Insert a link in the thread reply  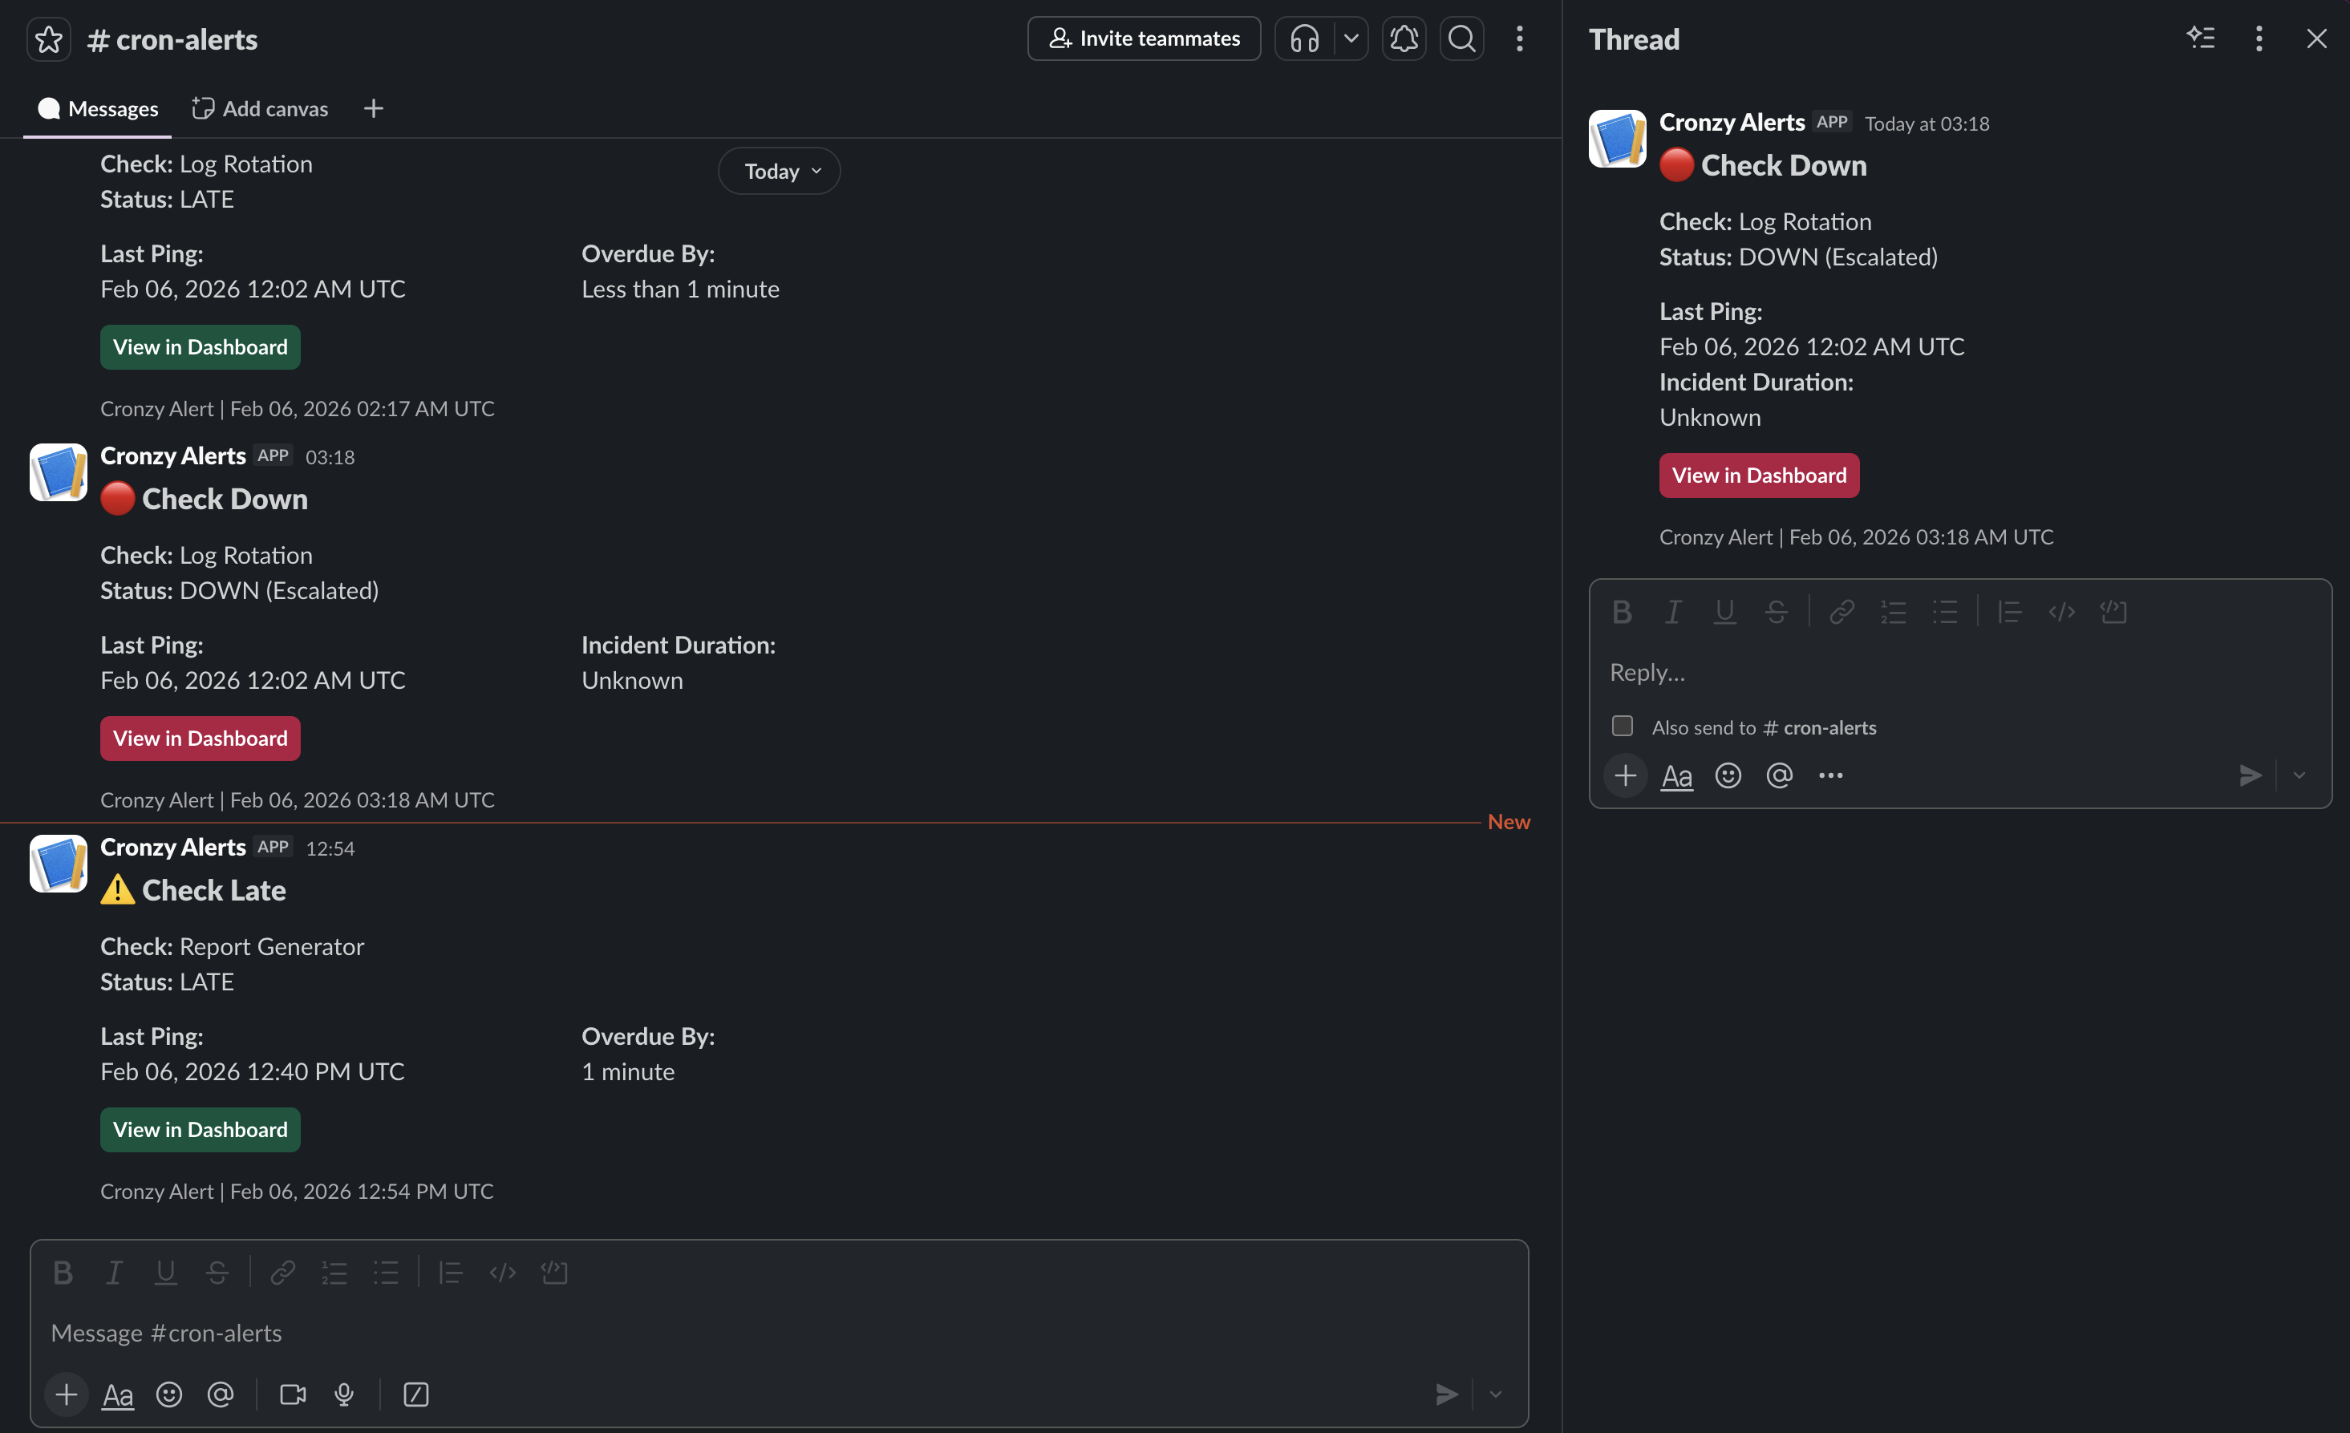pyautogui.click(x=1841, y=611)
